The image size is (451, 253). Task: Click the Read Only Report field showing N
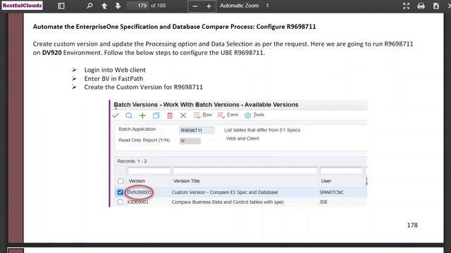[x=190, y=141]
